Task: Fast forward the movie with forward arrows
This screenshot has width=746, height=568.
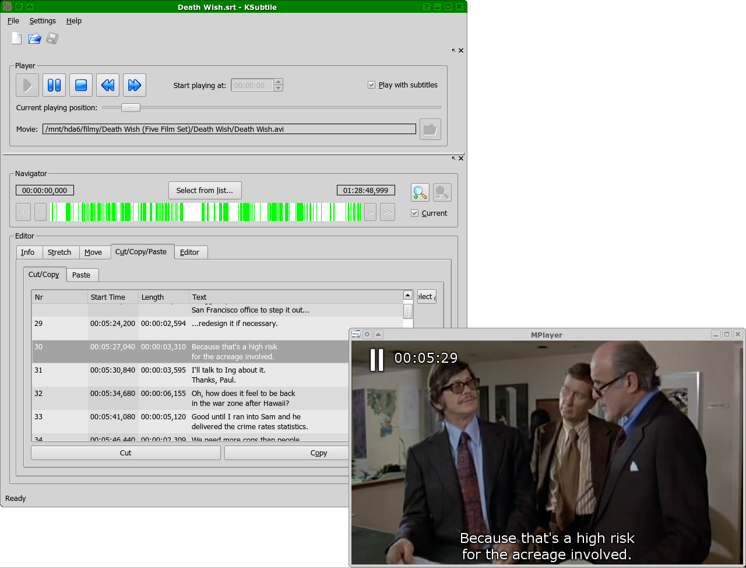Action: pos(135,85)
